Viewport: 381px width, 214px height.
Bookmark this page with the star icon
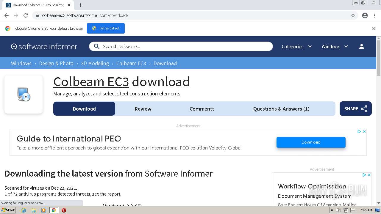point(353,15)
